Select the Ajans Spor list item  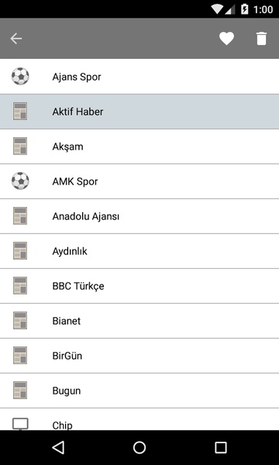click(139, 77)
